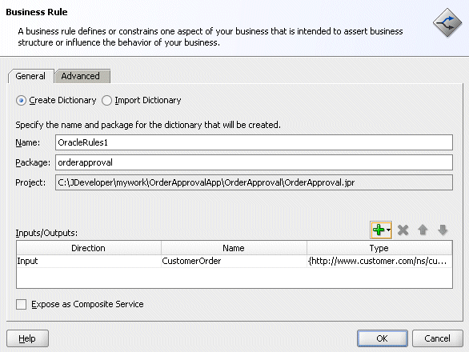Select the Create Dictionary radio button

(21, 101)
